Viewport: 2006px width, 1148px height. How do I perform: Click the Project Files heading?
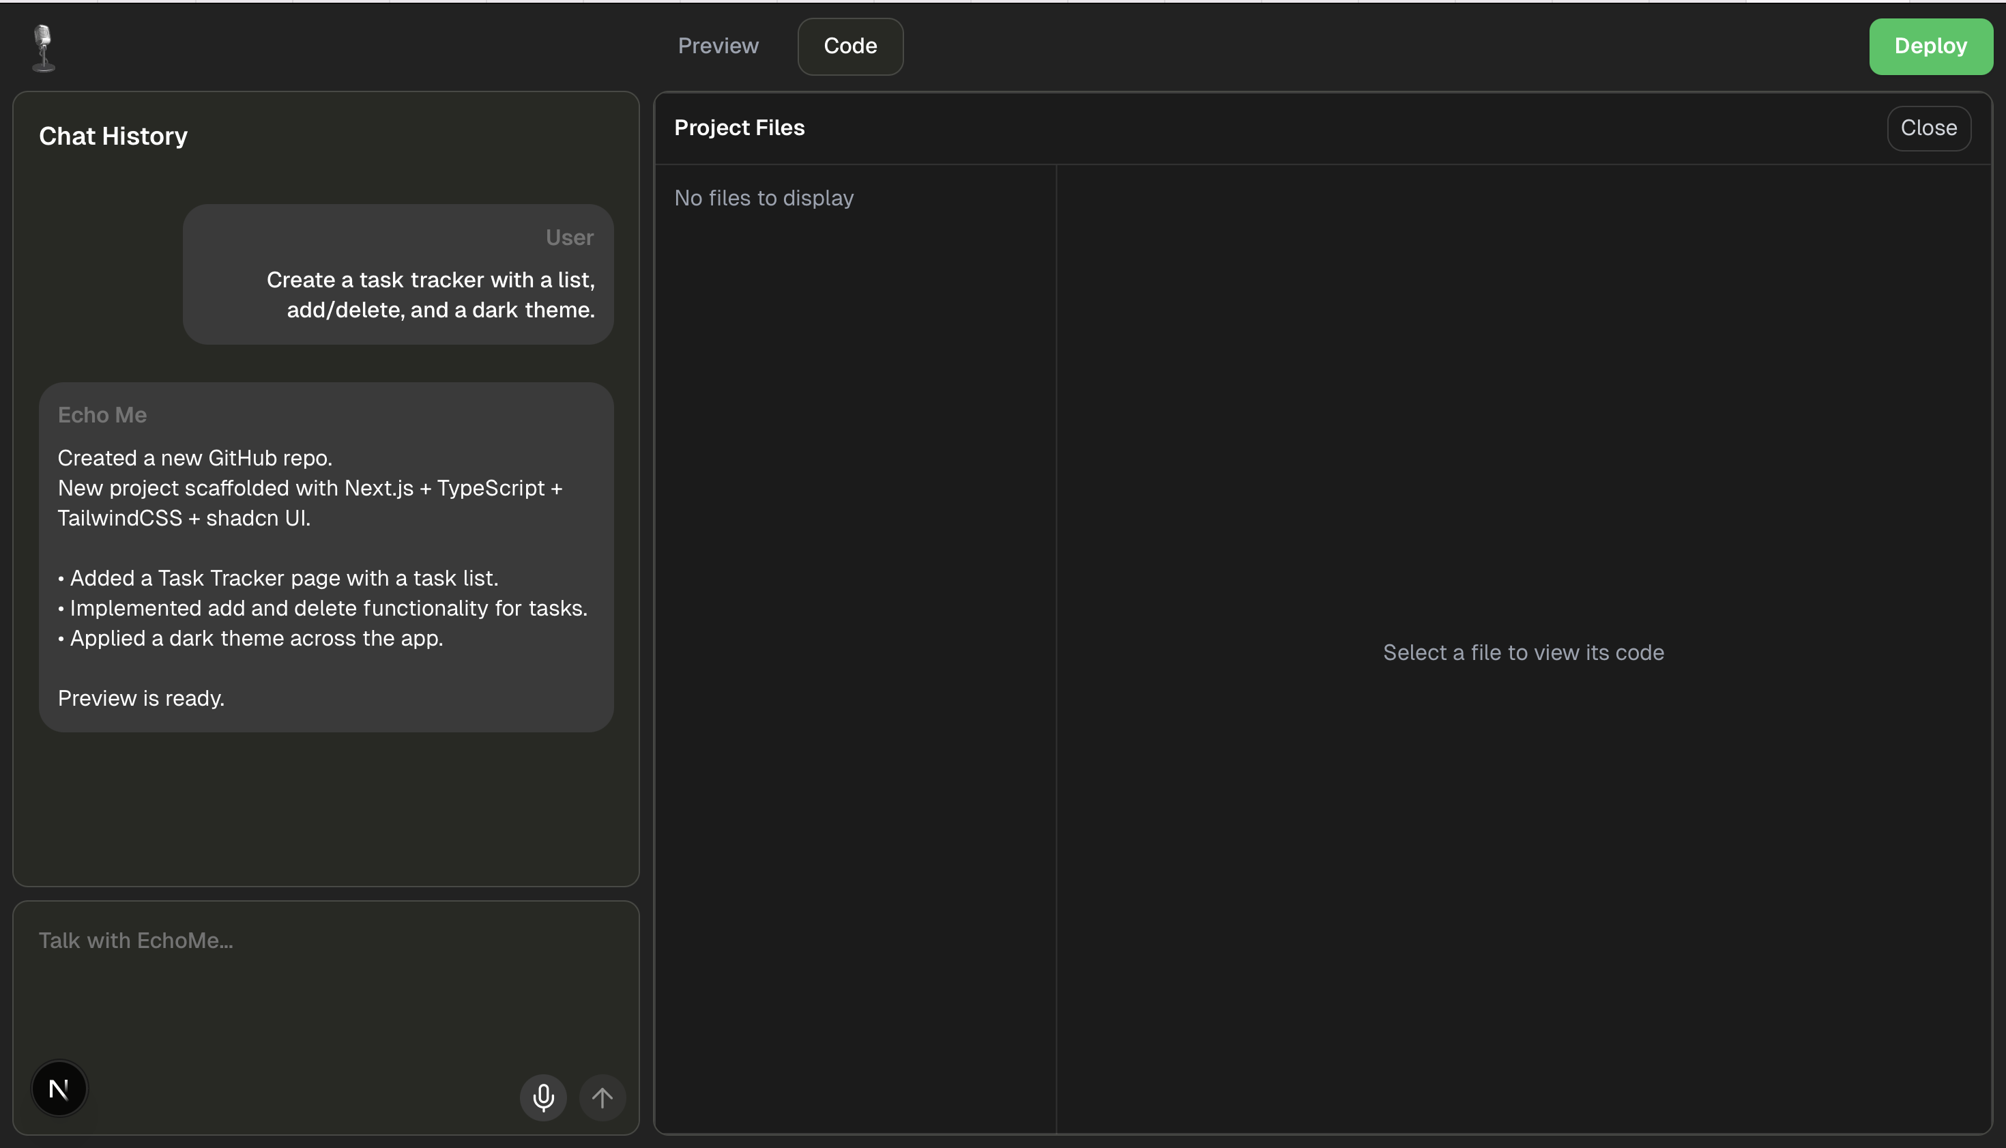(738, 128)
